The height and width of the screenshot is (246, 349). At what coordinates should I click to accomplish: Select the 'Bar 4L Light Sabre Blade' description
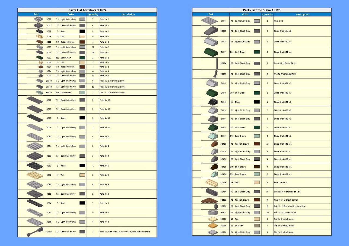[285, 63]
